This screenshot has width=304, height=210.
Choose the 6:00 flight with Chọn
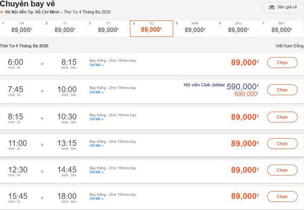[282, 63]
